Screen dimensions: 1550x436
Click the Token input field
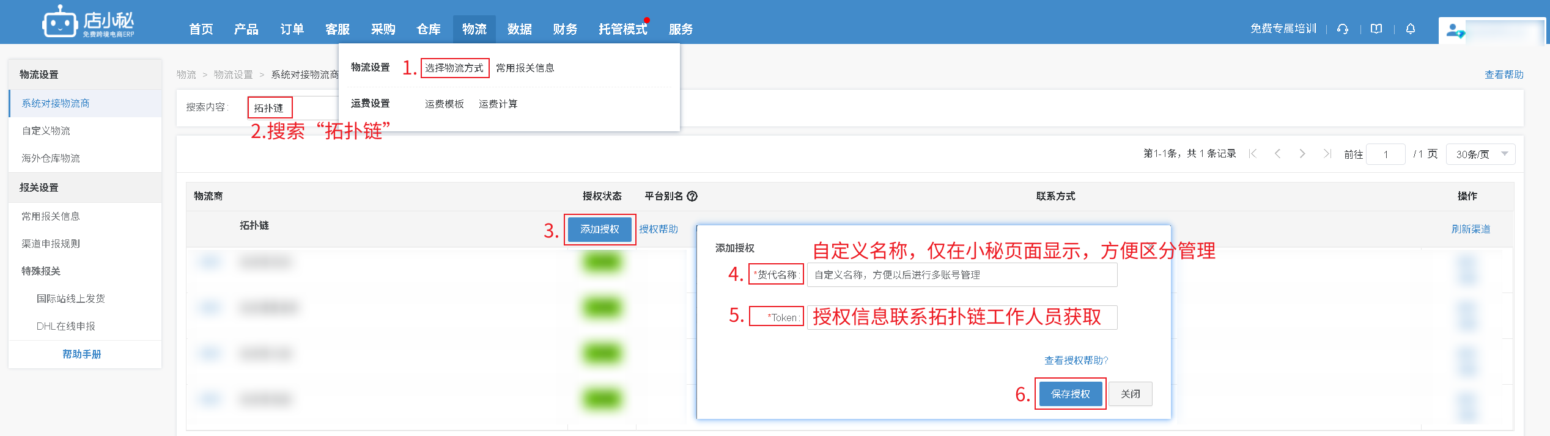point(962,318)
